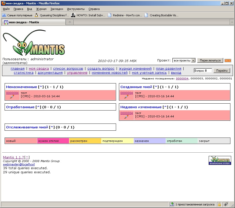Screen dimensions: 235x208
Task: Click [^] next to Отслеживаемые мной heading
Action: coord(52,127)
